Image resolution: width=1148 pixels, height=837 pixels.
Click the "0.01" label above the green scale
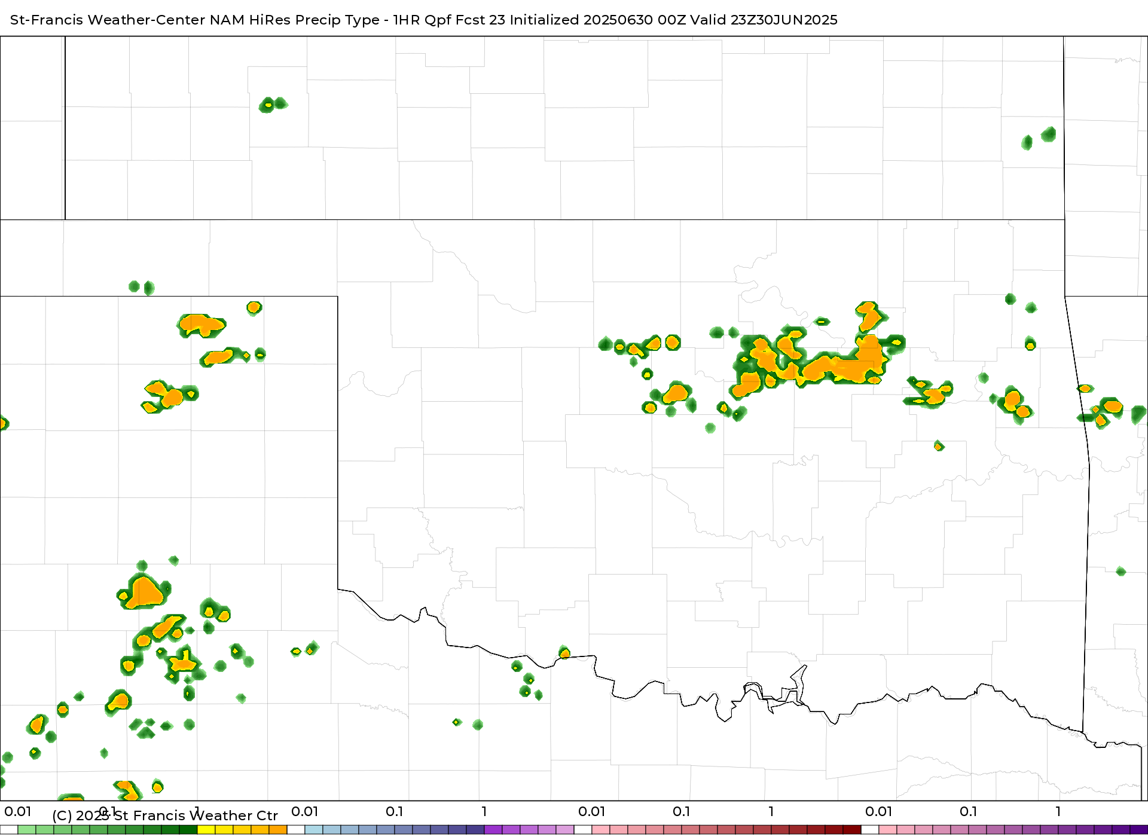coord(18,811)
